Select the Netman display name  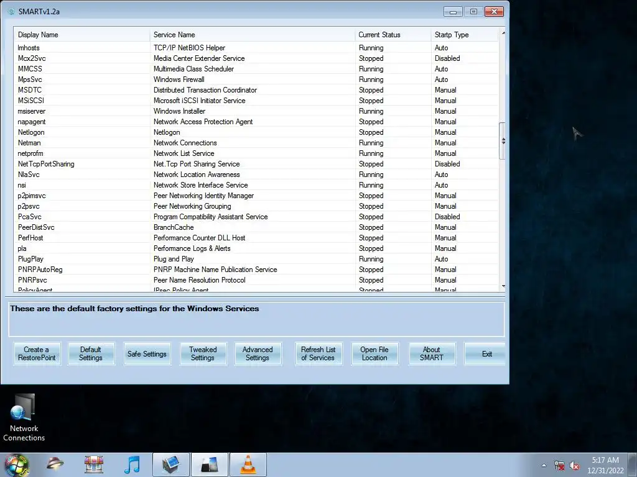(29, 143)
